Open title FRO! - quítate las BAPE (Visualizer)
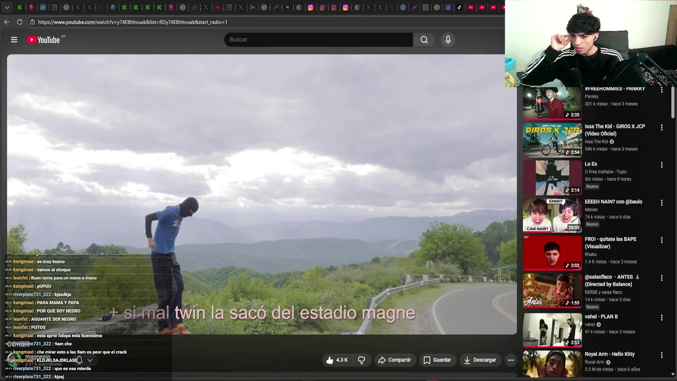The image size is (677, 381). pyautogui.click(x=610, y=243)
